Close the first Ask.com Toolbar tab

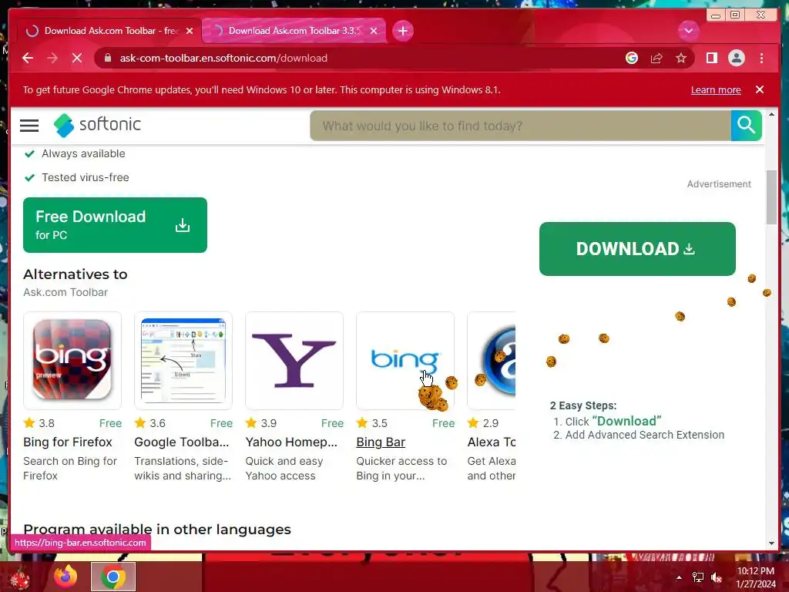[x=190, y=31]
